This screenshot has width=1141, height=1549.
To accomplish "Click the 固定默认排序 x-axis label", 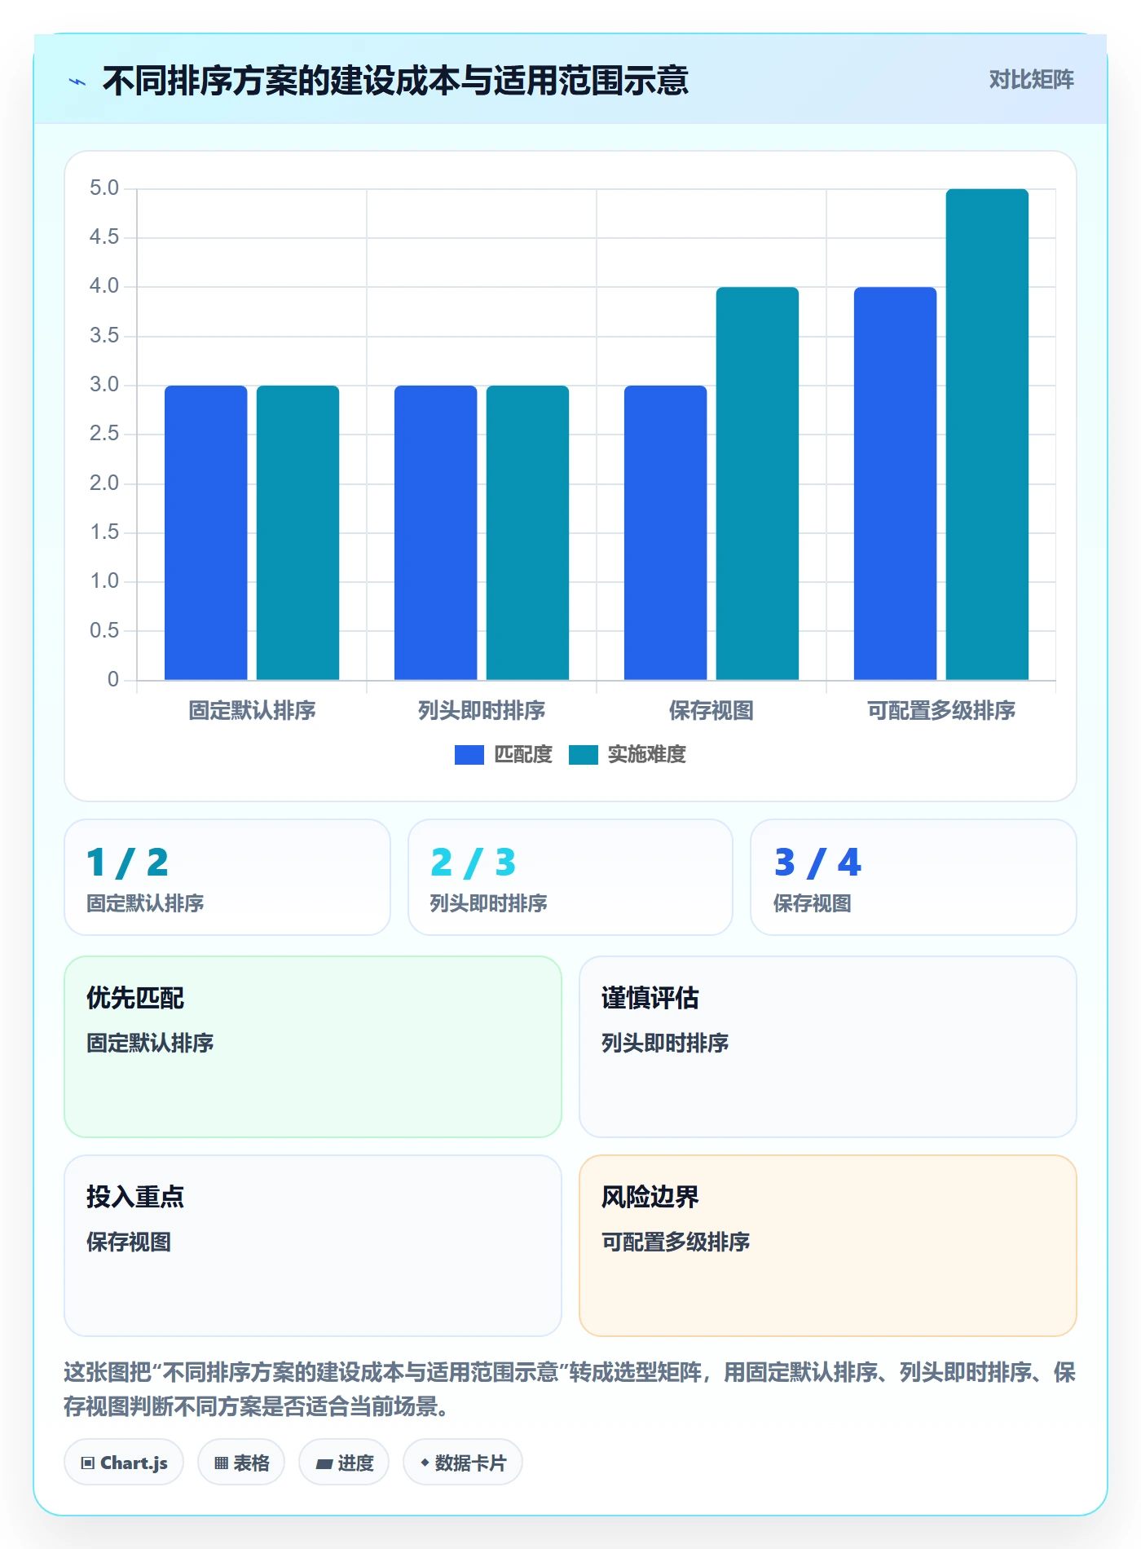I will pyautogui.click(x=252, y=711).
